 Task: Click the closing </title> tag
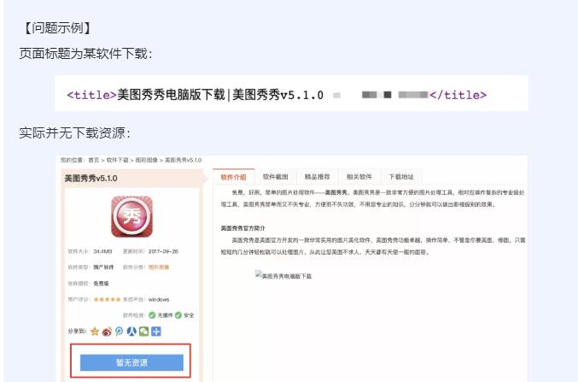pos(458,95)
